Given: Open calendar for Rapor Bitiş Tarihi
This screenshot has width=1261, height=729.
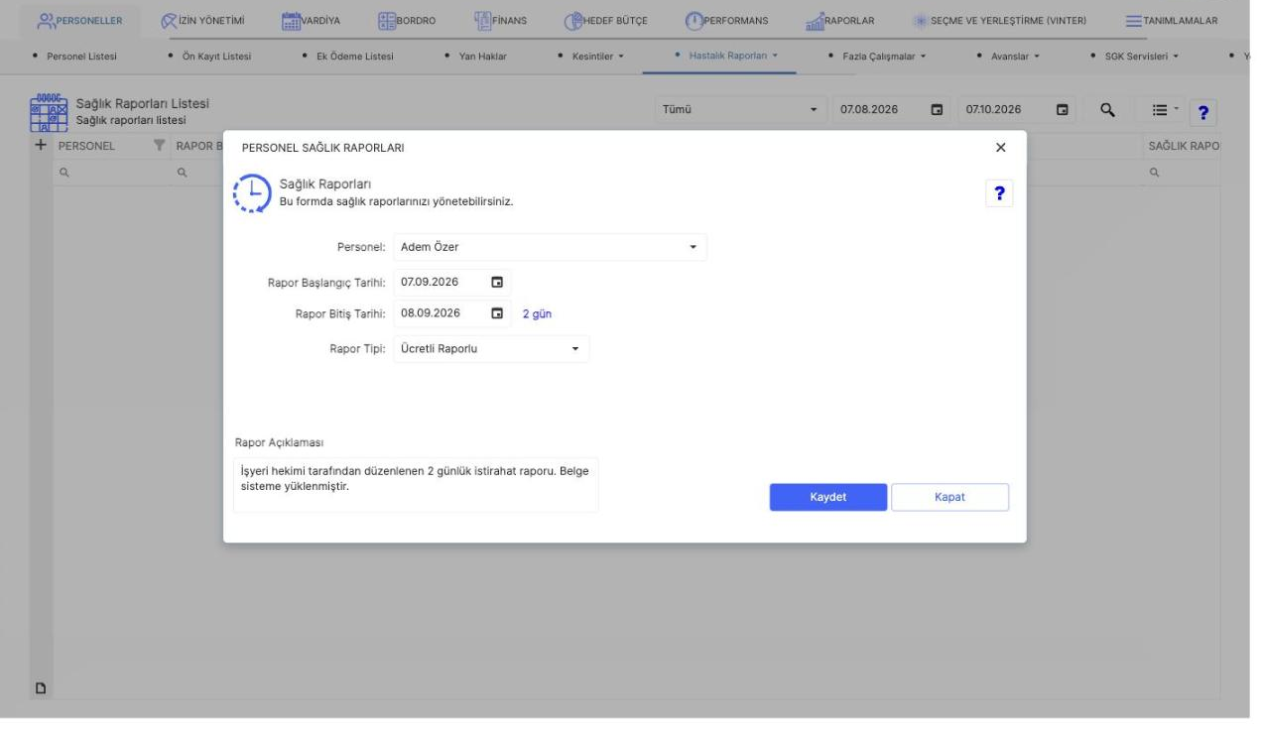Looking at the screenshot, I should click(497, 313).
